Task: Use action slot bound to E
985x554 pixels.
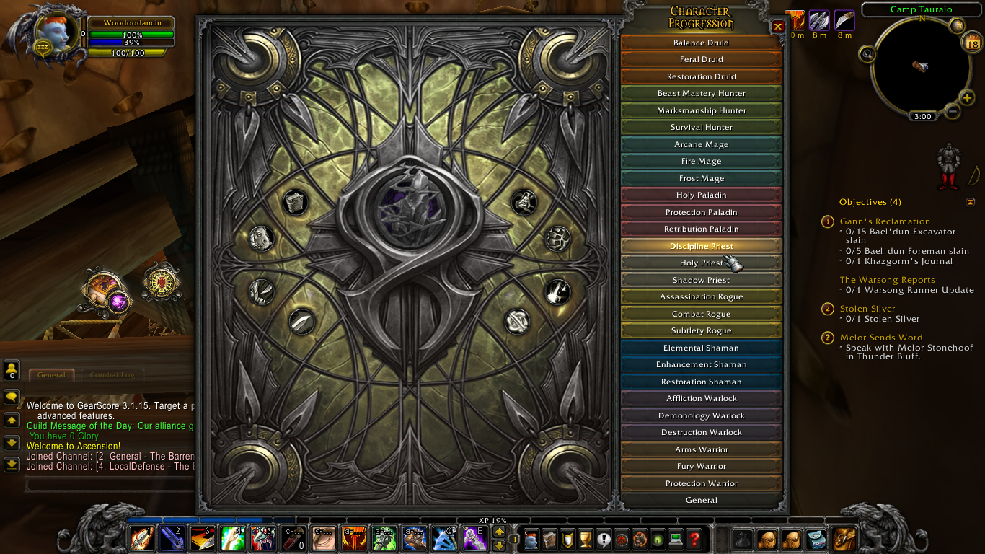Action: point(475,539)
